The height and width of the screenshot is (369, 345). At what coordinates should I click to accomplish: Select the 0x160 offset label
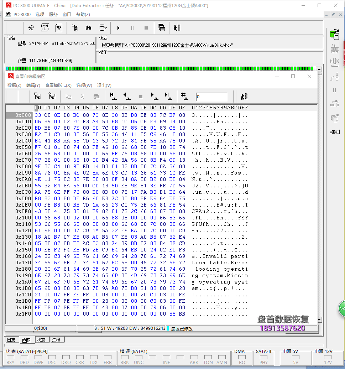[23, 256]
